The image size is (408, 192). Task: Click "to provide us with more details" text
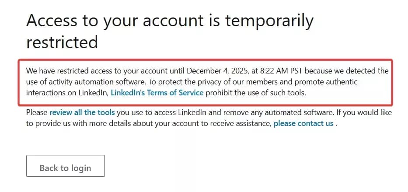(83, 123)
